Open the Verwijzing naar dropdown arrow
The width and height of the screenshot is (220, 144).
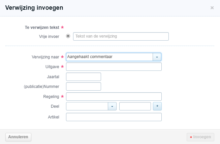[x=157, y=57]
